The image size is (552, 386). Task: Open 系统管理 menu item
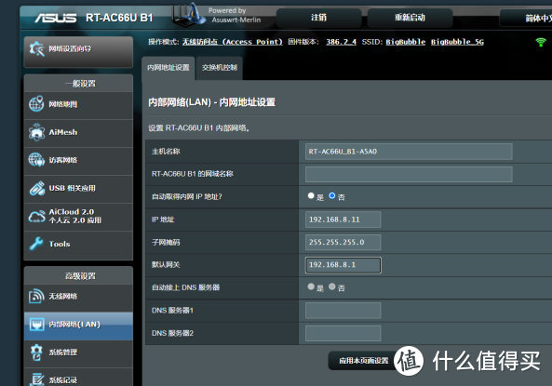pyautogui.click(x=78, y=353)
